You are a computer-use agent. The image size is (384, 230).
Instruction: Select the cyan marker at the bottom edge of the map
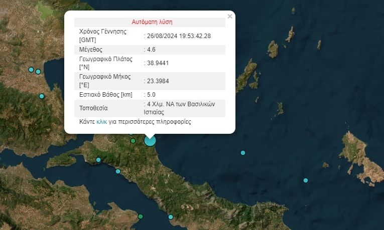coord(171,217)
